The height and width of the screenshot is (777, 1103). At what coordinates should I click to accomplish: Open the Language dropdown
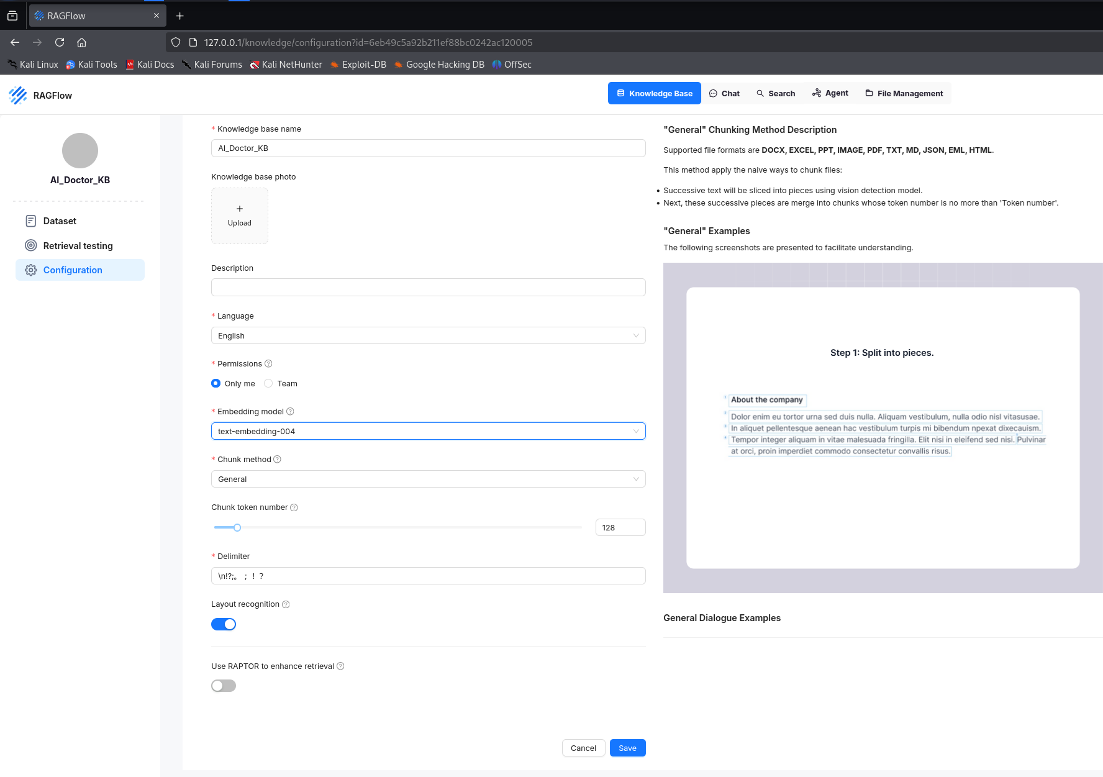(x=428, y=336)
